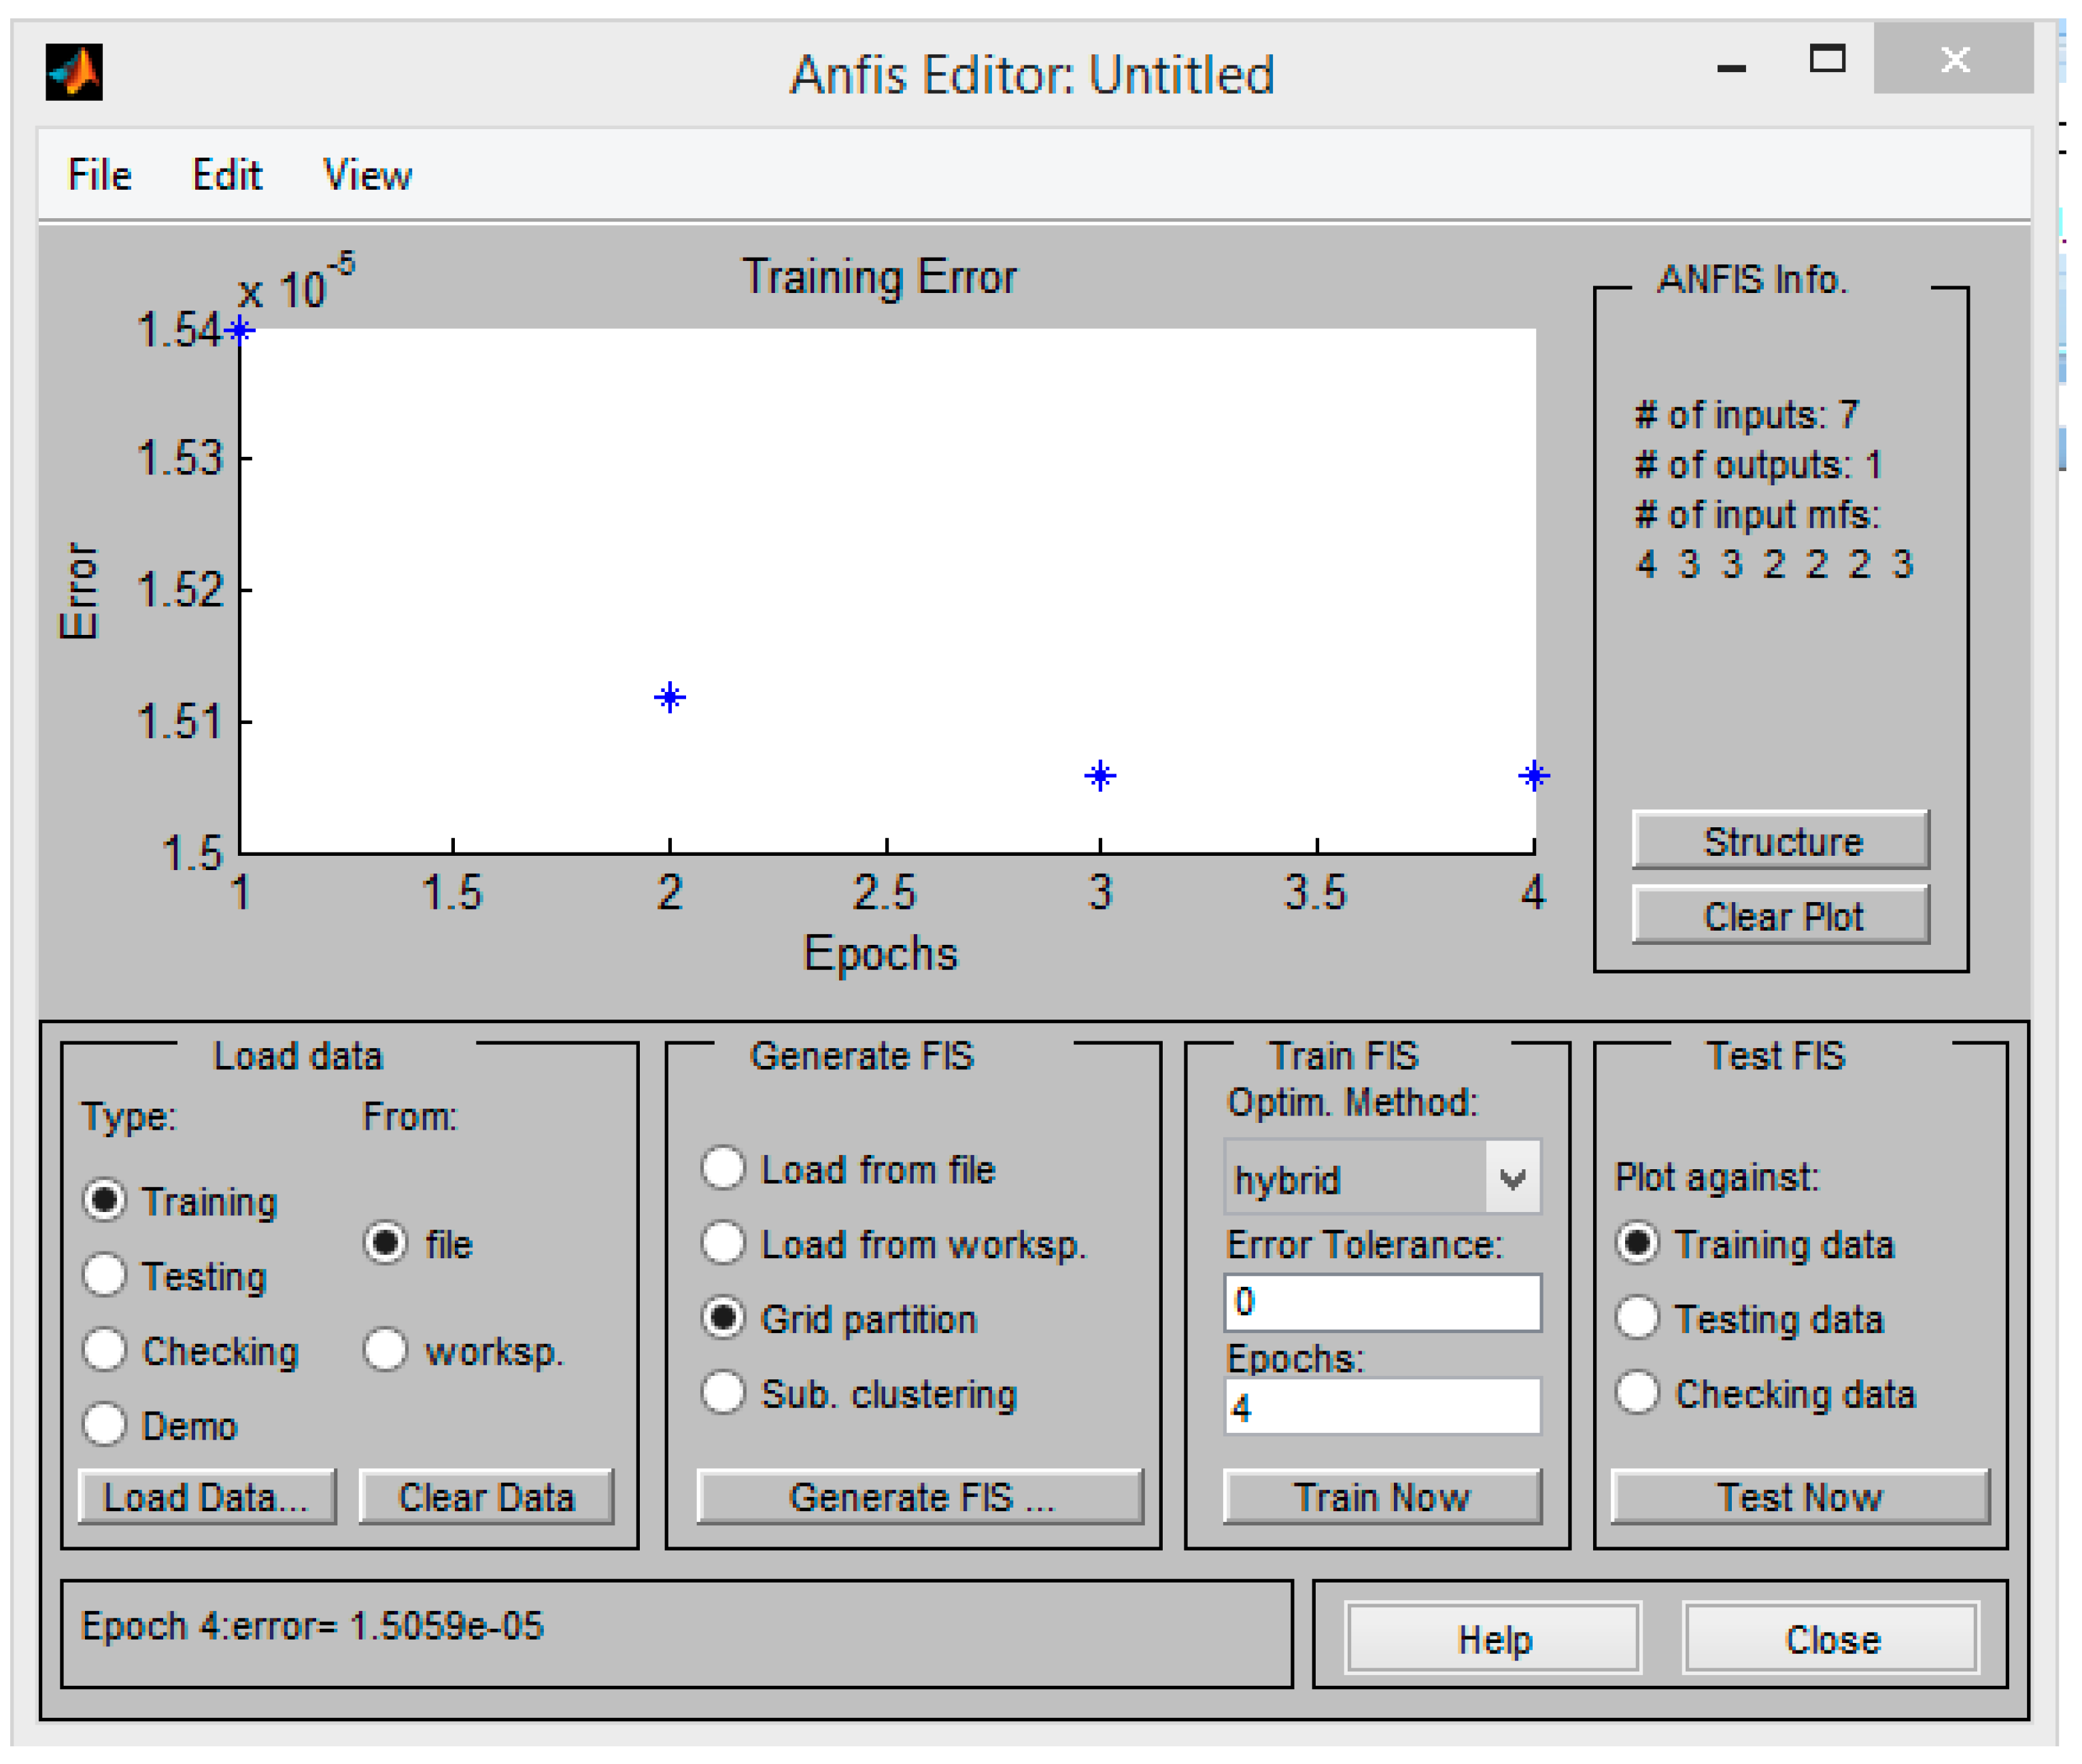Click the MATLAB icon in title bar

tap(73, 72)
